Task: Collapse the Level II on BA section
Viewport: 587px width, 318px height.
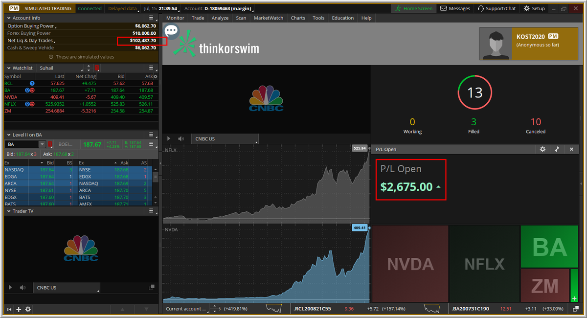Action: click(8, 135)
